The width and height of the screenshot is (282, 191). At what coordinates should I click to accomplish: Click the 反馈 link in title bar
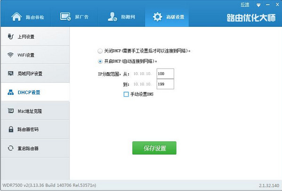245,5
